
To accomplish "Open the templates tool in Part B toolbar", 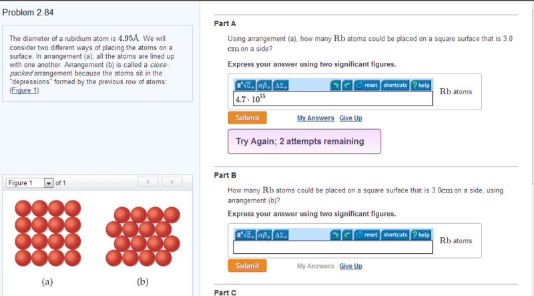I will pos(245,235).
